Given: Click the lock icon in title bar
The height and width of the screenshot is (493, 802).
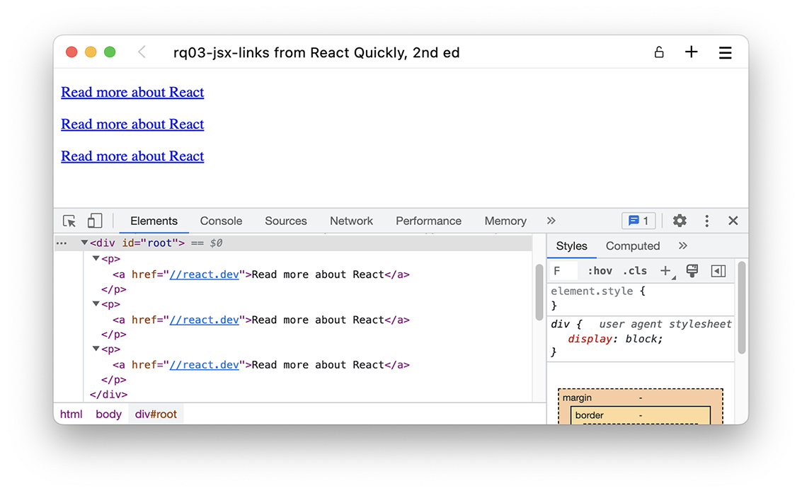Looking at the screenshot, I should tap(659, 52).
